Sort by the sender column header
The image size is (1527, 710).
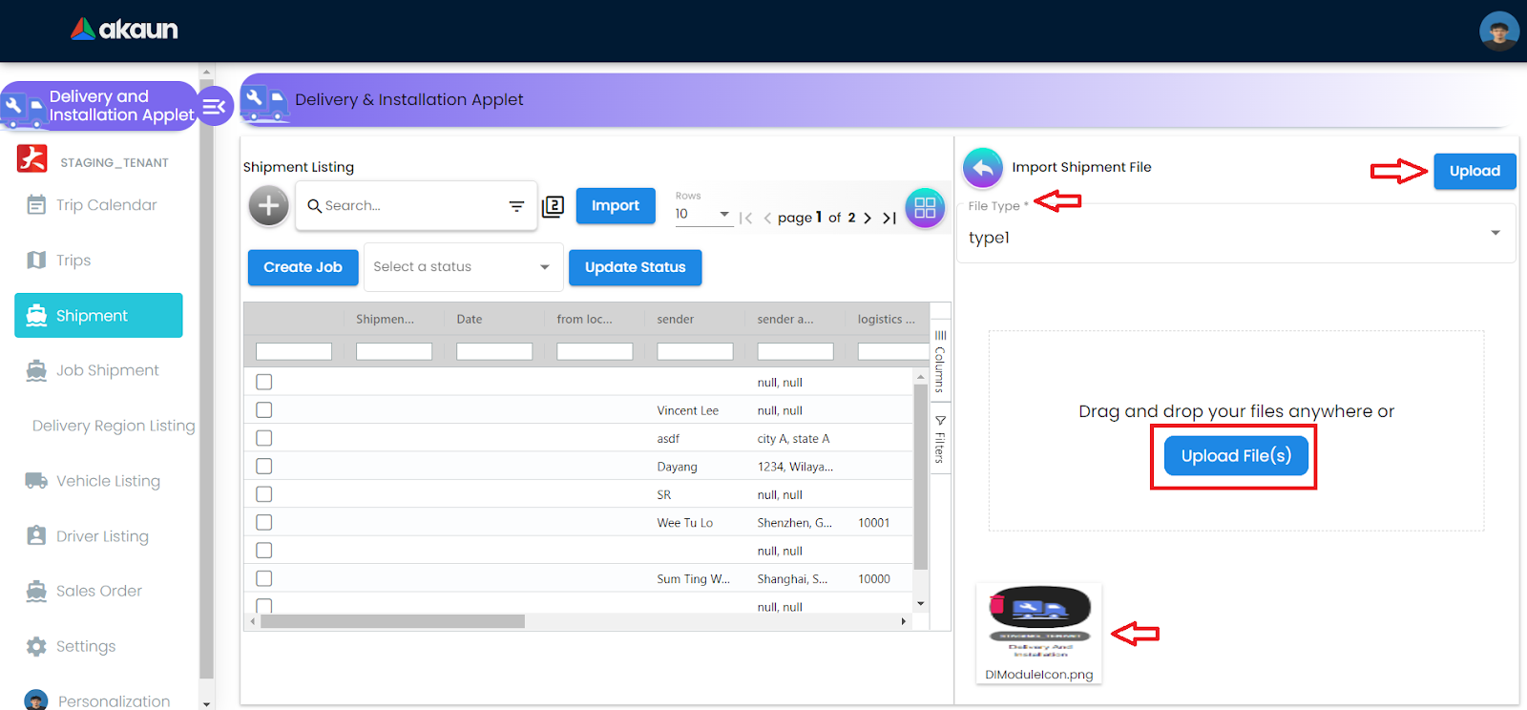tap(676, 319)
